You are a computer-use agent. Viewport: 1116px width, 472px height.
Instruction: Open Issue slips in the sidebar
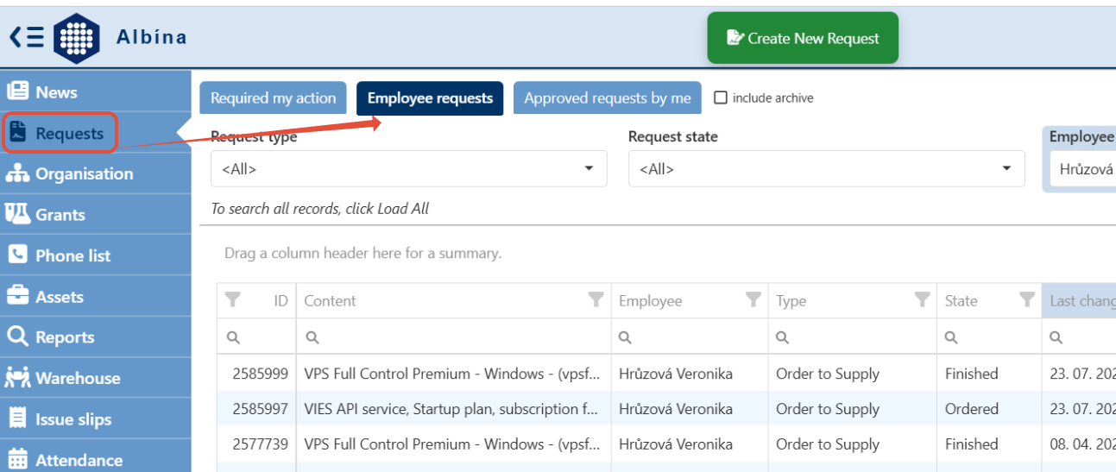95,419
